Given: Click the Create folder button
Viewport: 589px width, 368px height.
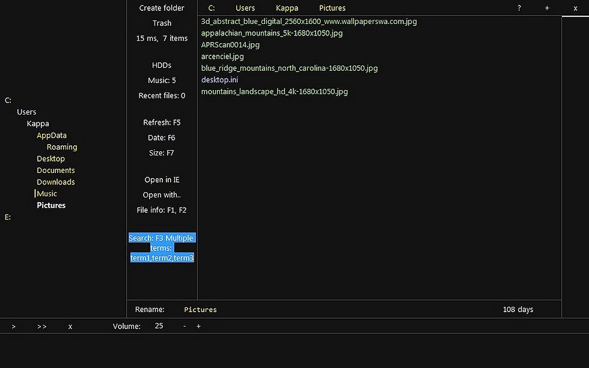Looking at the screenshot, I should click(x=162, y=8).
